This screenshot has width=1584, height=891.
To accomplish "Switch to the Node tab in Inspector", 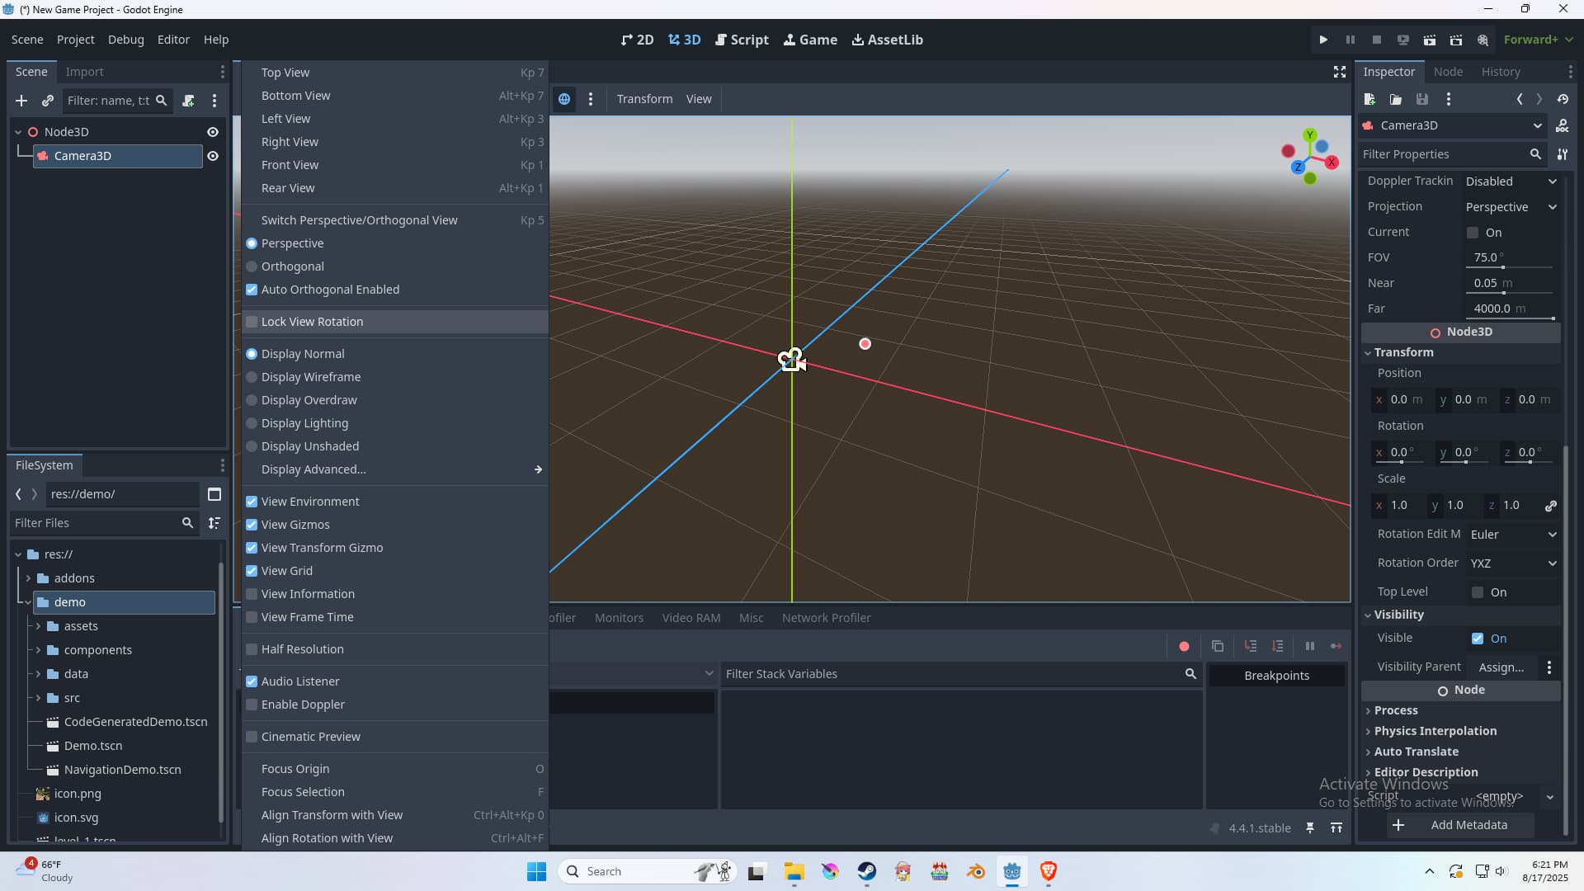I will [x=1448, y=72].
